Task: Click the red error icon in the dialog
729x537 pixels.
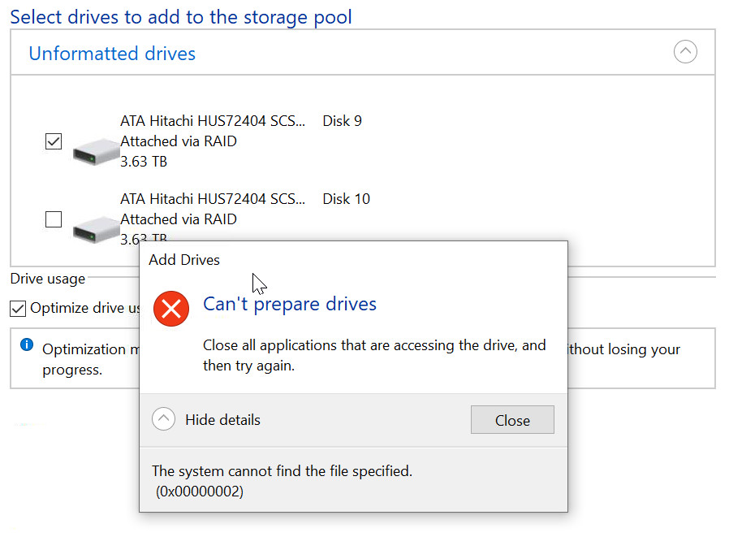Action: [x=171, y=307]
